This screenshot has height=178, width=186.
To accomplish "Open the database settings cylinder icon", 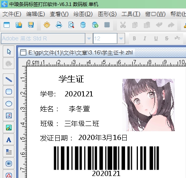I will click(83, 25).
